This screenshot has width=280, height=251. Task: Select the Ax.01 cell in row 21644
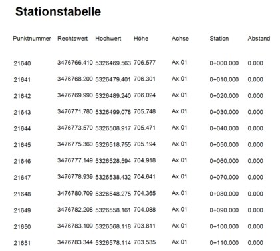tap(179, 128)
